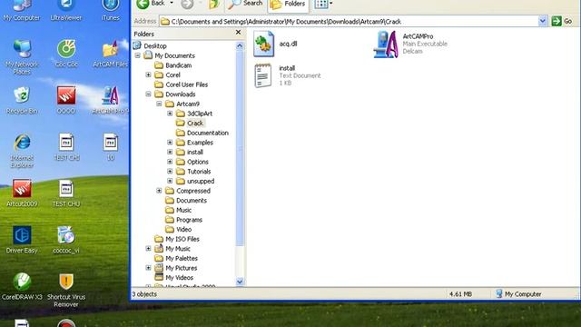Open iTunes desktop shortcut
This screenshot has height=327, width=581.
[x=111, y=10]
